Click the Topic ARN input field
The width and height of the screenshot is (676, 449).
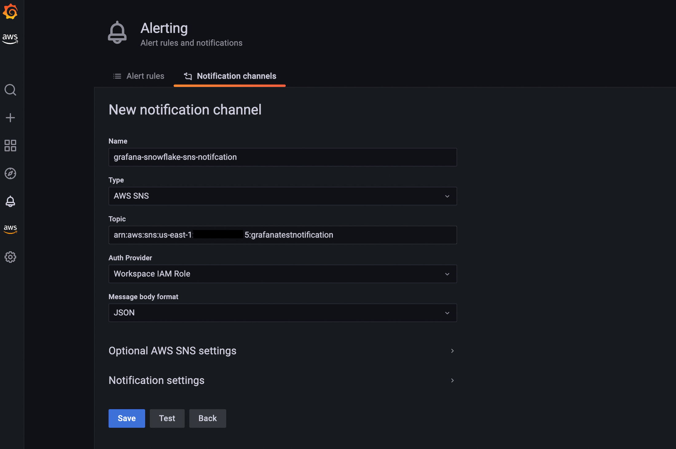(x=283, y=235)
